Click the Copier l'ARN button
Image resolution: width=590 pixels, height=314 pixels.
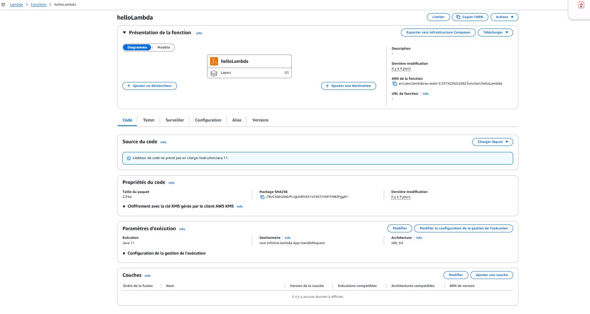coord(470,17)
